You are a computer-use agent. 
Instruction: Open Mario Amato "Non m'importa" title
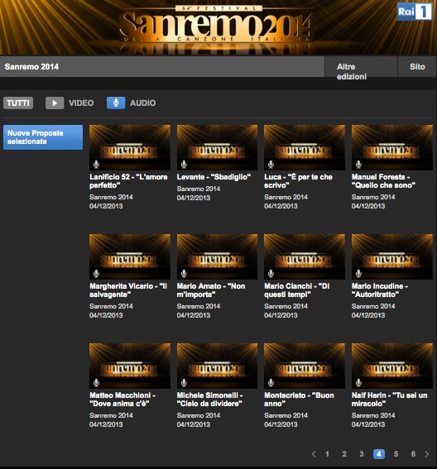[x=211, y=290]
